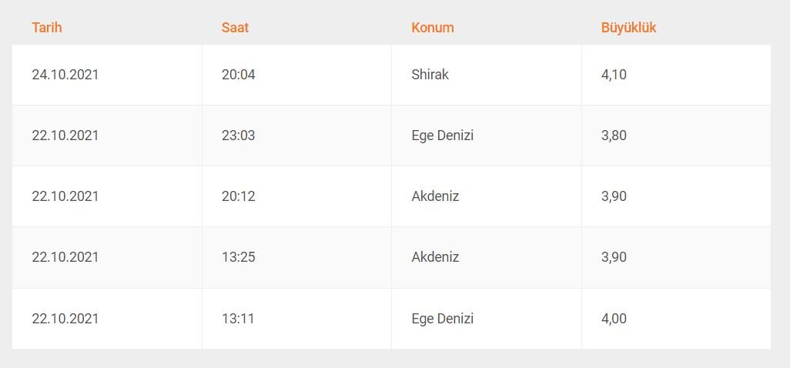
Task: Click the 23:03 time cell
Action: 238,135
